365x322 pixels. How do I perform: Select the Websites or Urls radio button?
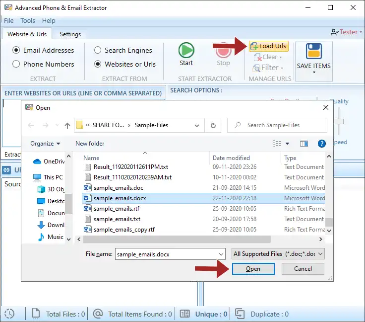pyautogui.click(x=98, y=64)
